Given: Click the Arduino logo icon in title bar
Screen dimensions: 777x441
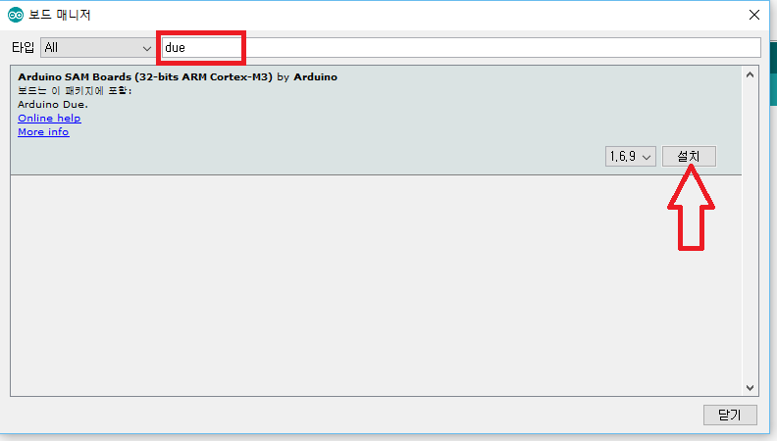Looking at the screenshot, I should (16, 15).
